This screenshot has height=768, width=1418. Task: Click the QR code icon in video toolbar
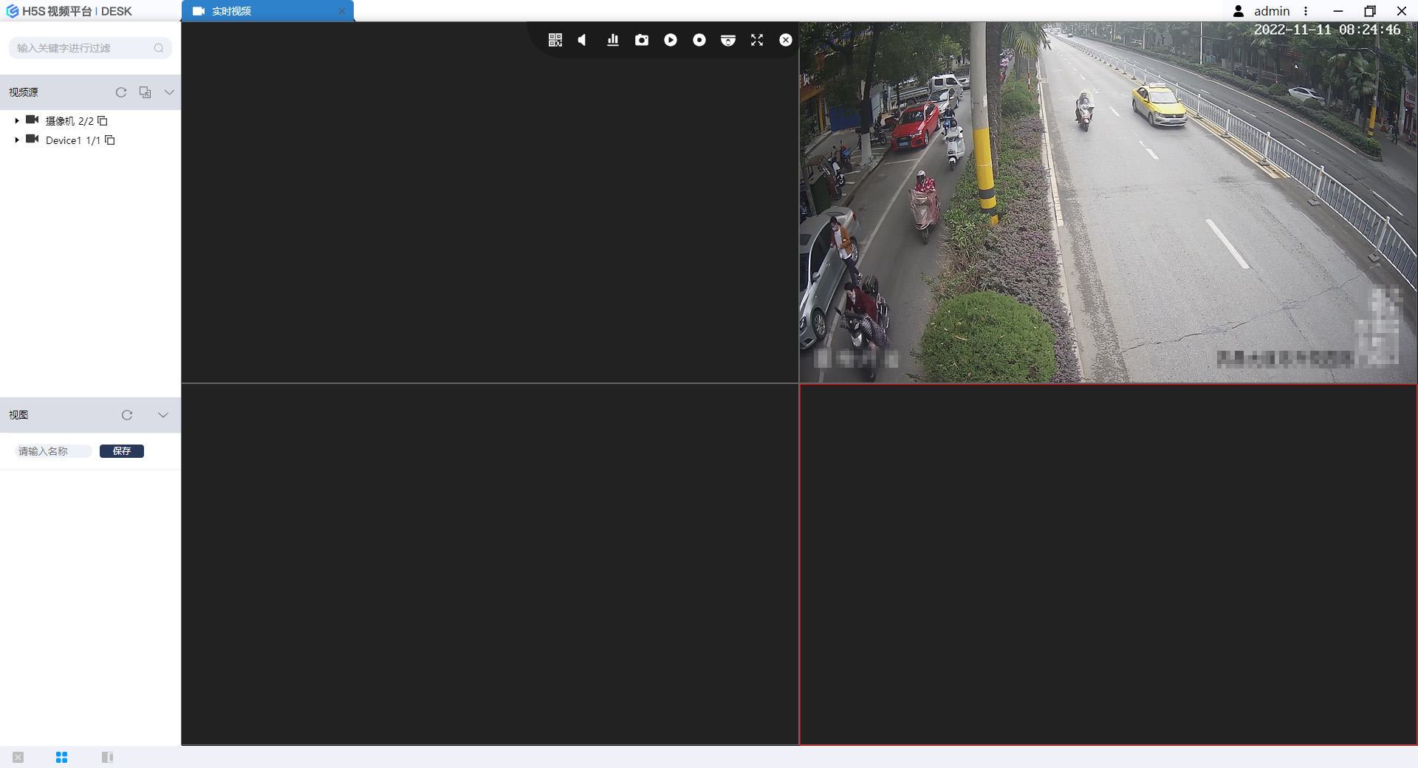(555, 41)
